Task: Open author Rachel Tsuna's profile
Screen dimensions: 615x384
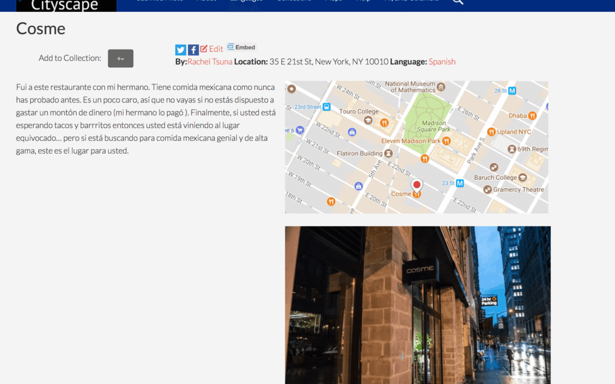Action: pos(210,61)
